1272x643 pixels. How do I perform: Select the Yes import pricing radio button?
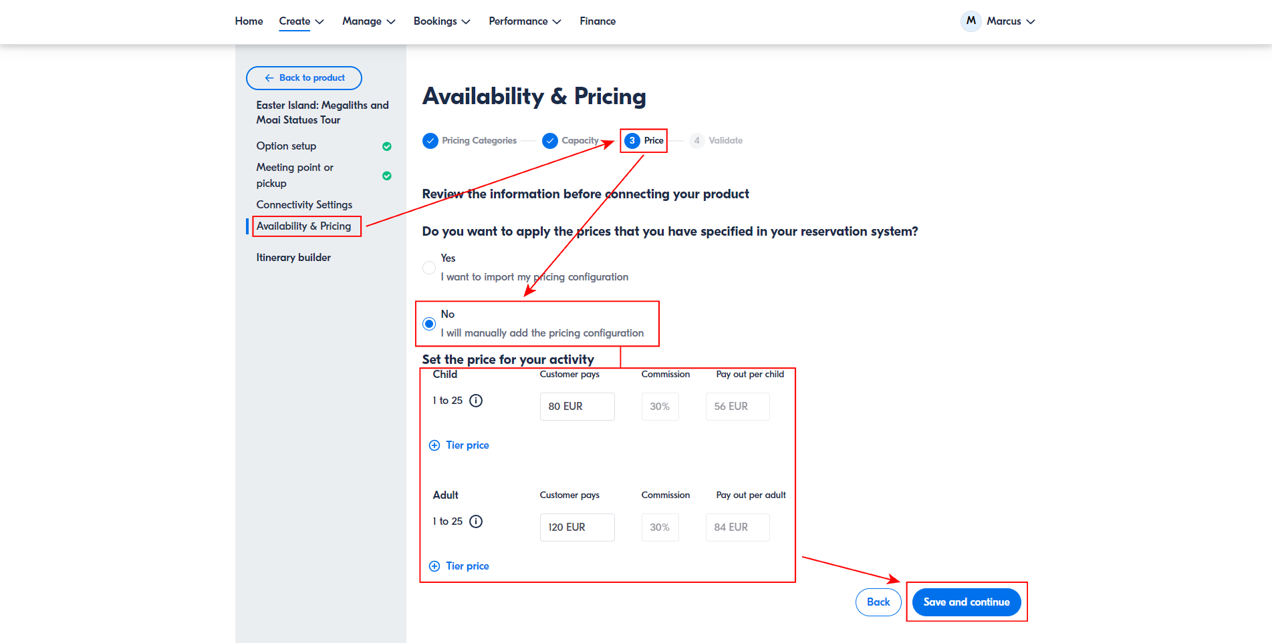pyautogui.click(x=429, y=268)
